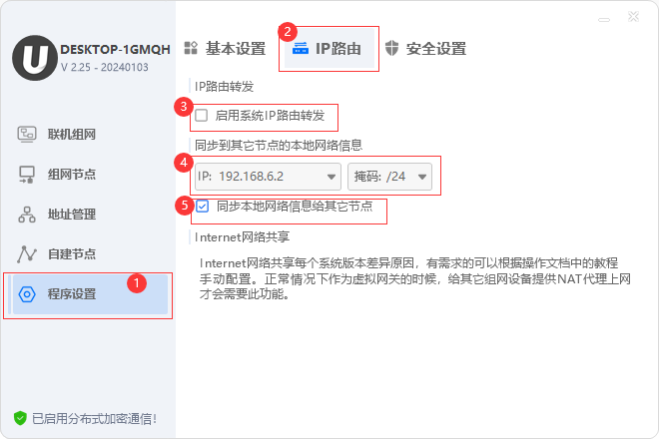Viewport: 659px width, 439px height.
Task: Click the 自建节点 graph icon
Action: 27,254
